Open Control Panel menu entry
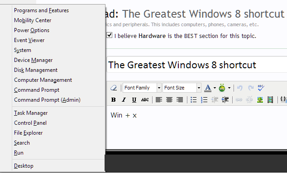287x174 pixels. pos(30,123)
